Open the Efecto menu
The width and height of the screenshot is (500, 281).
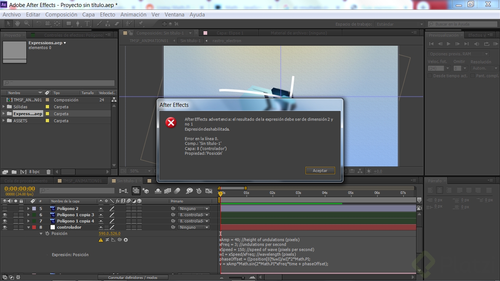tap(108, 15)
